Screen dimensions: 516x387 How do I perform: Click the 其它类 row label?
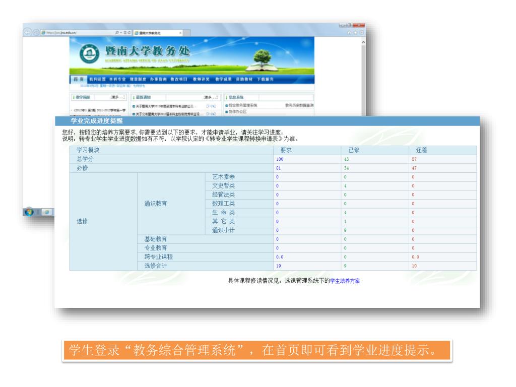tap(223, 221)
